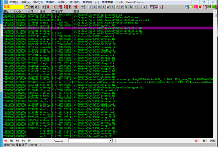This screenshot has height=147, width=218.
Task: Open the 文件(F) menu
Action: 14,2
